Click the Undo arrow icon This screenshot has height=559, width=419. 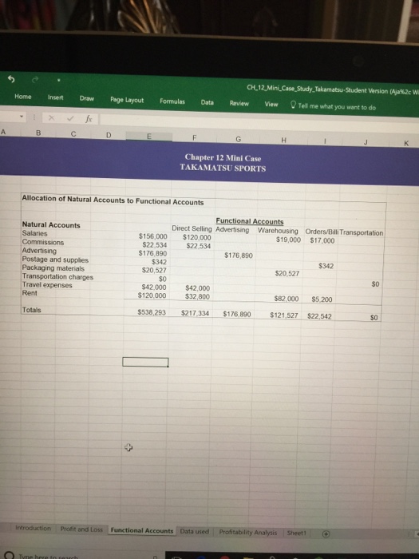pyautogui.click(x=11, y=79)
